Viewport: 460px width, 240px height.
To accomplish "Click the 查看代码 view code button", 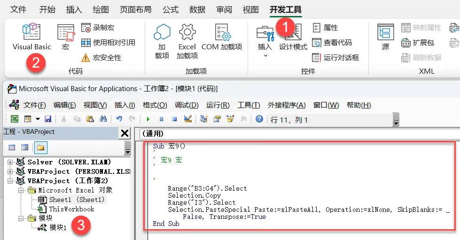I will coord(332,43).
